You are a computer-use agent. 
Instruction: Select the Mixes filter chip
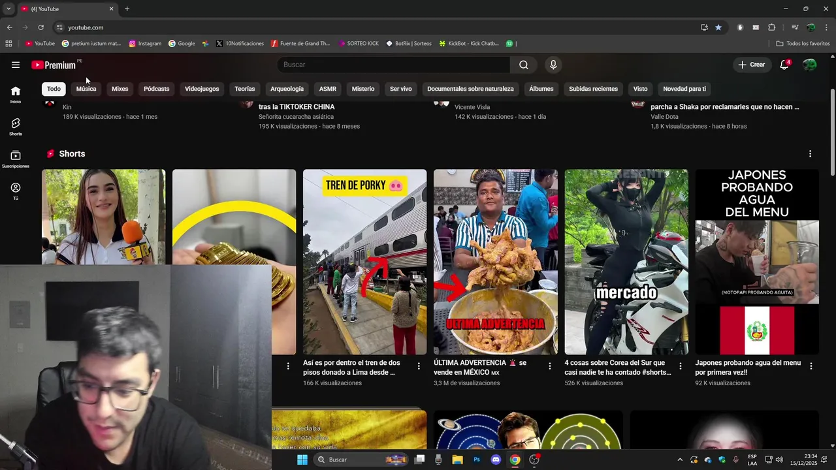(120, 89)
